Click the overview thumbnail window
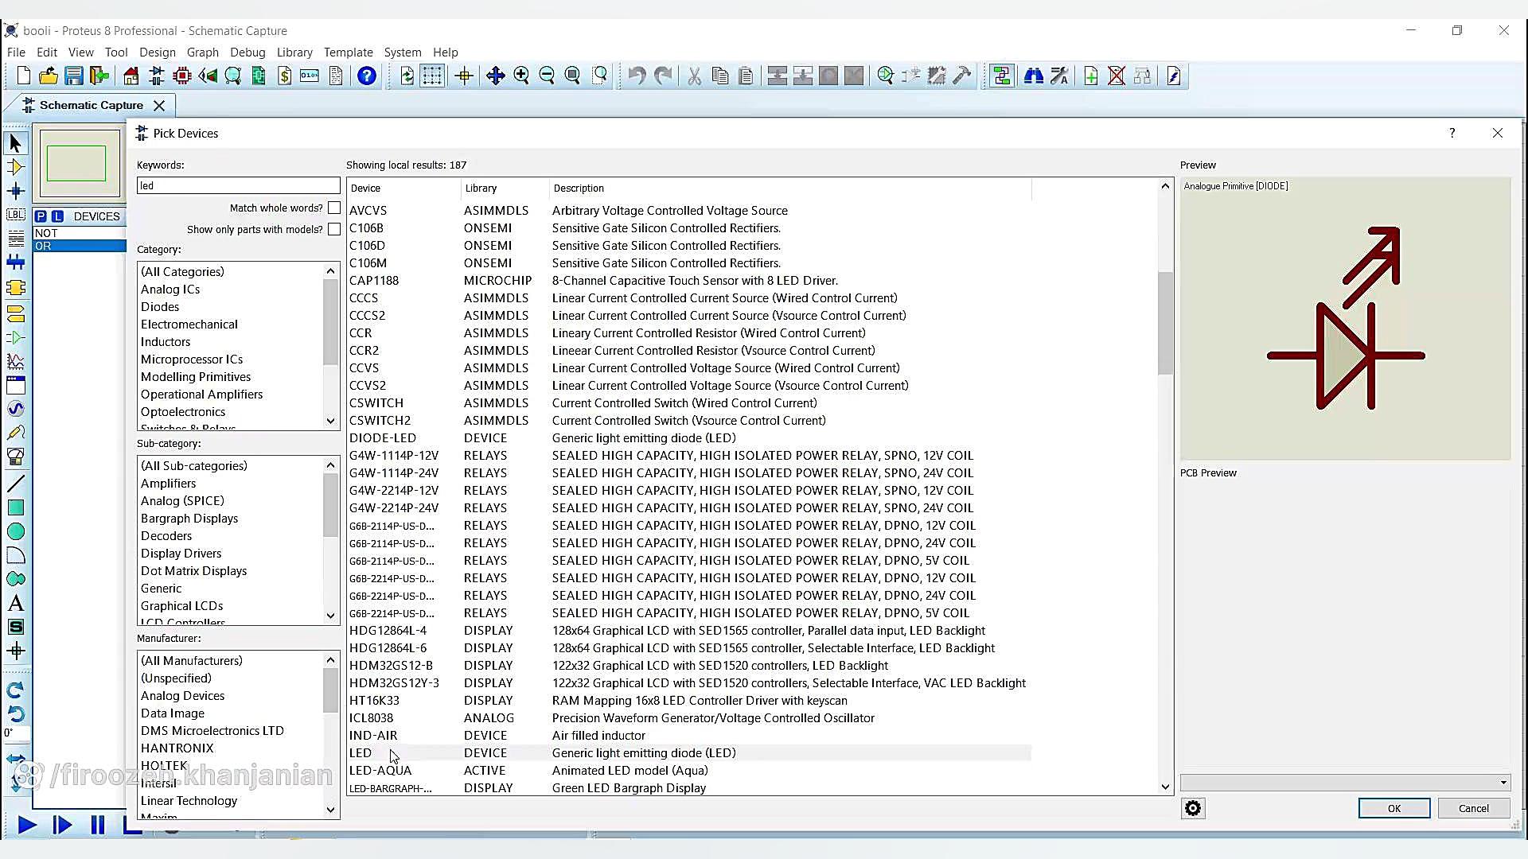The width and height of the screenshot is (1528, 859). click(80, 163)
